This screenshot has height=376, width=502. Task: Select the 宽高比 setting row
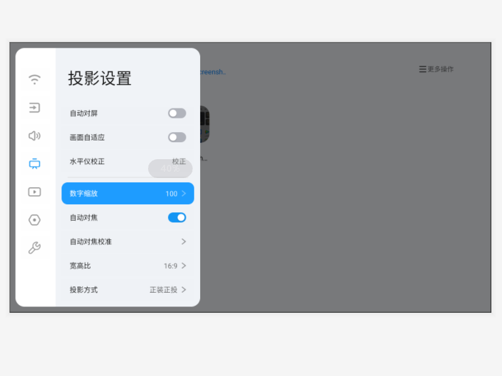[x=128, y=266]
